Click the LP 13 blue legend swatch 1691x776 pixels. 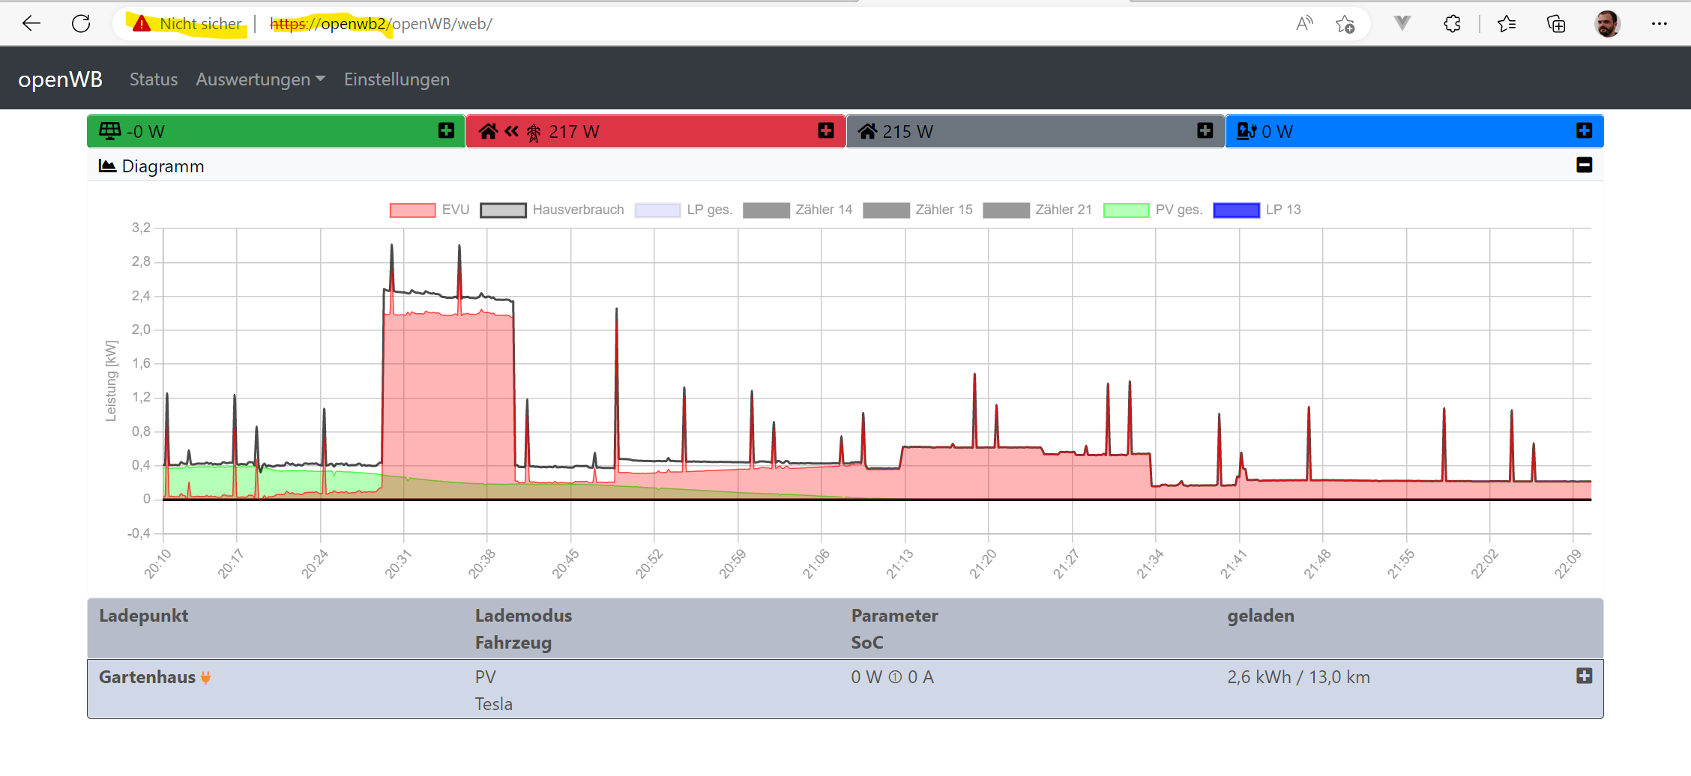1236,210
